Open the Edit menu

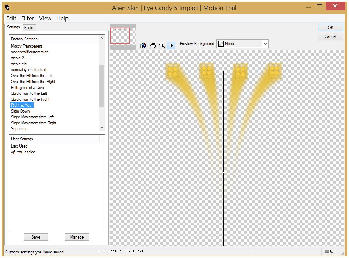pos(11,18)
